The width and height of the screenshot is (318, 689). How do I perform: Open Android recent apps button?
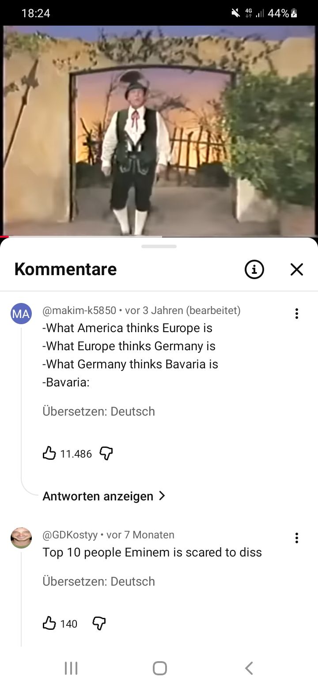coord(71,668)
